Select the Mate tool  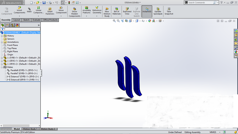pyautogui.click(x=29, y=10)
